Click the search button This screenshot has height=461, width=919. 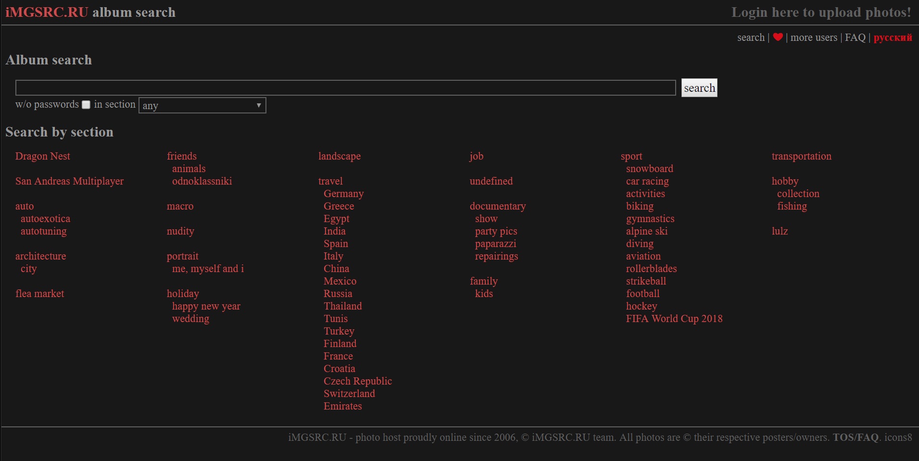point(699,87)
